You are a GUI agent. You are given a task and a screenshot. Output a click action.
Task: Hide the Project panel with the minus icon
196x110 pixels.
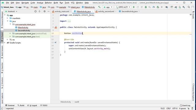48,11
